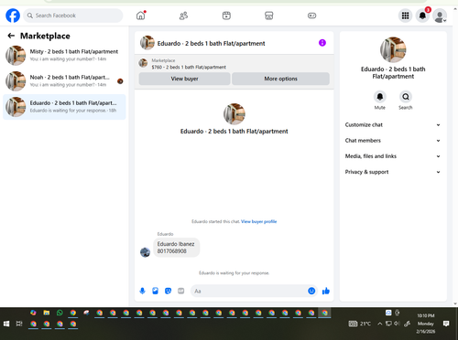Open File Explorer from taskbar
Image resolution: width=458 pixels, height=340 pixels.
[47, 313]
